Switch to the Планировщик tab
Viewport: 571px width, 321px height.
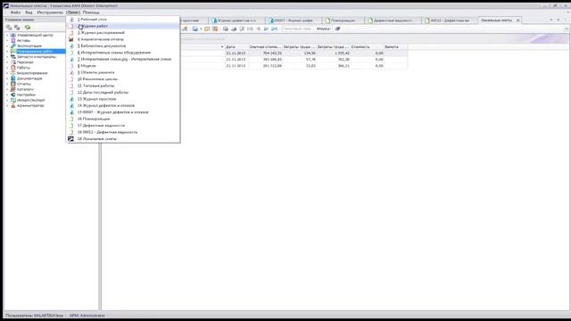pos(343,21)
